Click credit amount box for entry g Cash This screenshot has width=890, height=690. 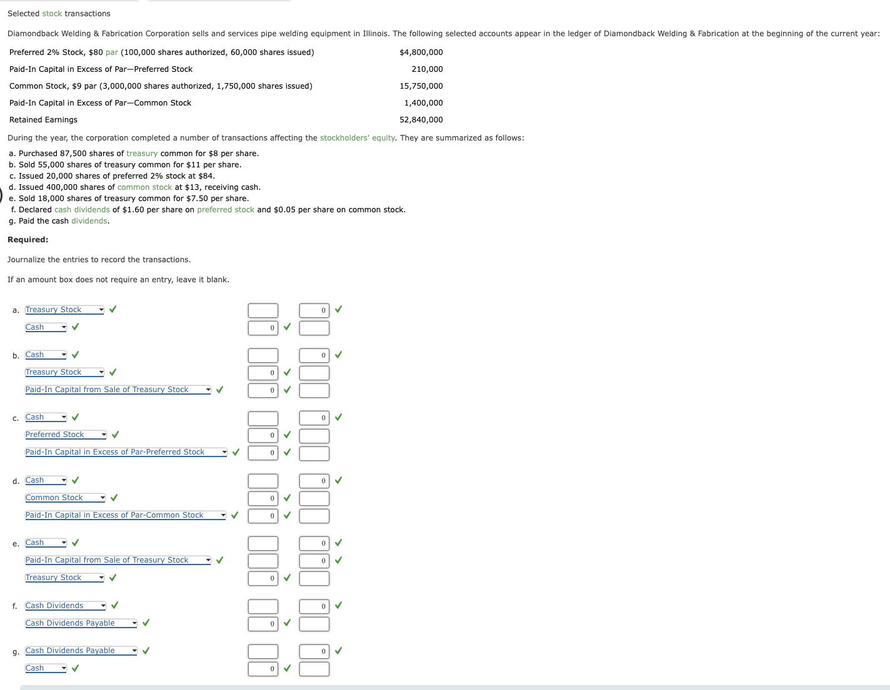314,669
